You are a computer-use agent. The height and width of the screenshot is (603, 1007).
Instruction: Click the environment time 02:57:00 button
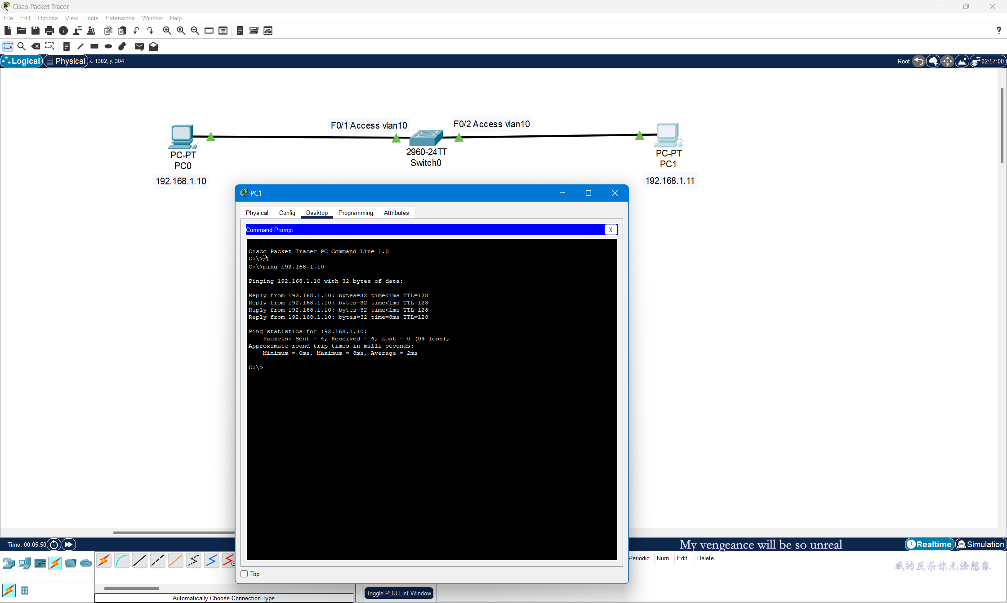click(x=988, y=61)
